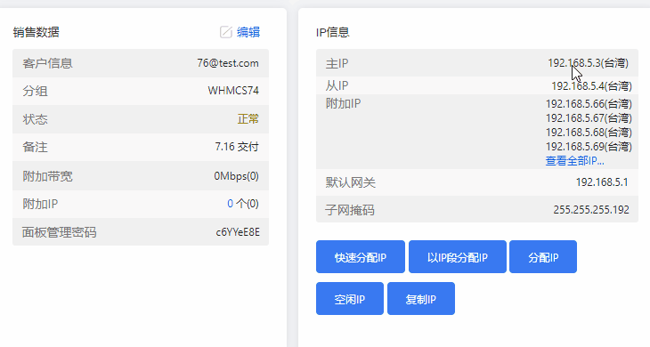Click the status value 正常

coord(248,119)
